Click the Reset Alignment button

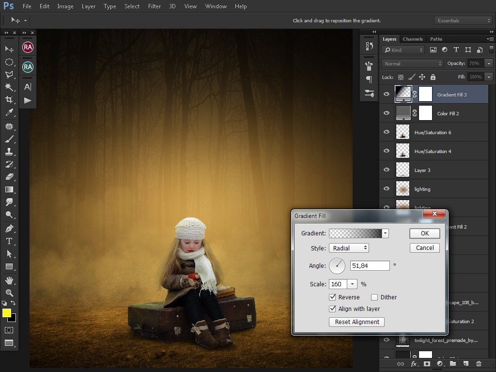pyautogui.click(x=356, y=322)
